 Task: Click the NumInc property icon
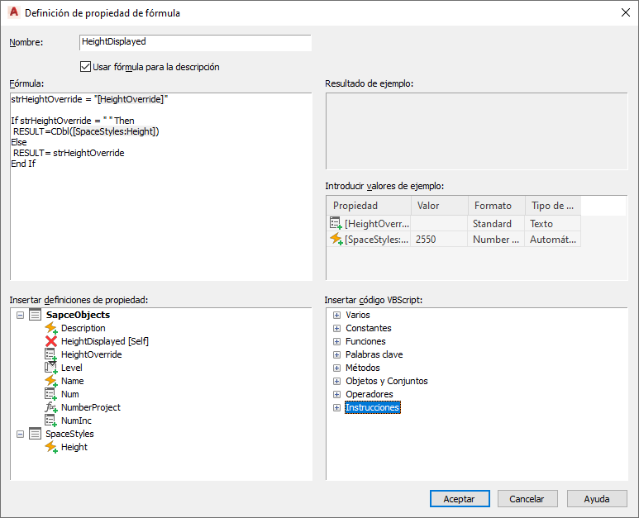coord(50,421)
